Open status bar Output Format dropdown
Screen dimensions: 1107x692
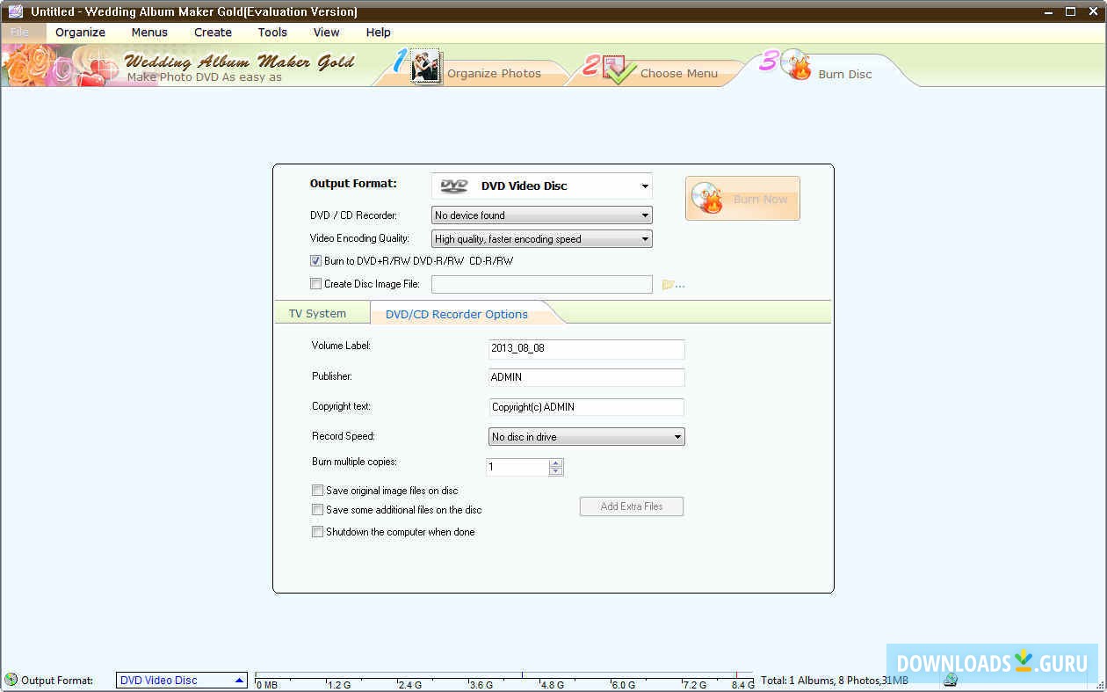click(x=182, y=680)
